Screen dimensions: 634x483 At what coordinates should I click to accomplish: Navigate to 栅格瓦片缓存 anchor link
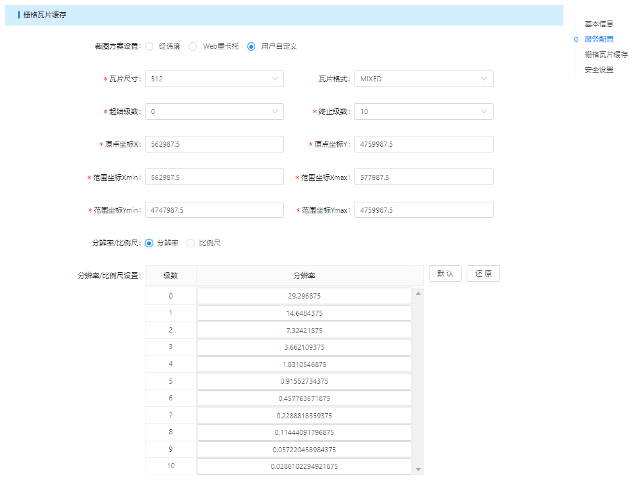606,54
